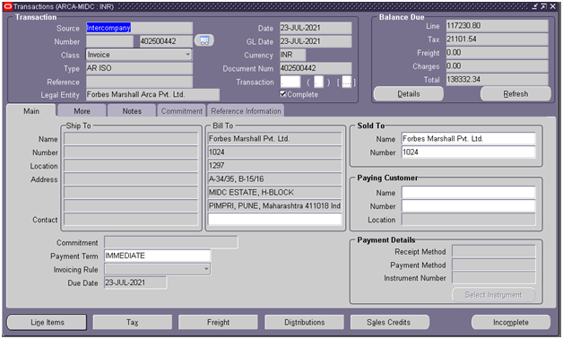Open Distributions

(305, 322)
